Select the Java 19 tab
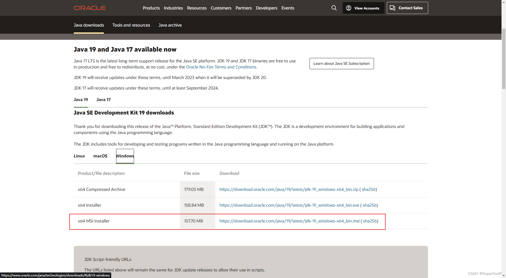506x278 pixels. 81,100
